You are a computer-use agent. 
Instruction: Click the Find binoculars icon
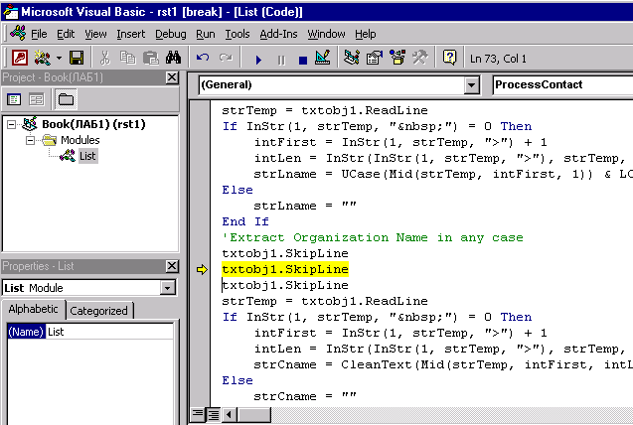(171, 59)
